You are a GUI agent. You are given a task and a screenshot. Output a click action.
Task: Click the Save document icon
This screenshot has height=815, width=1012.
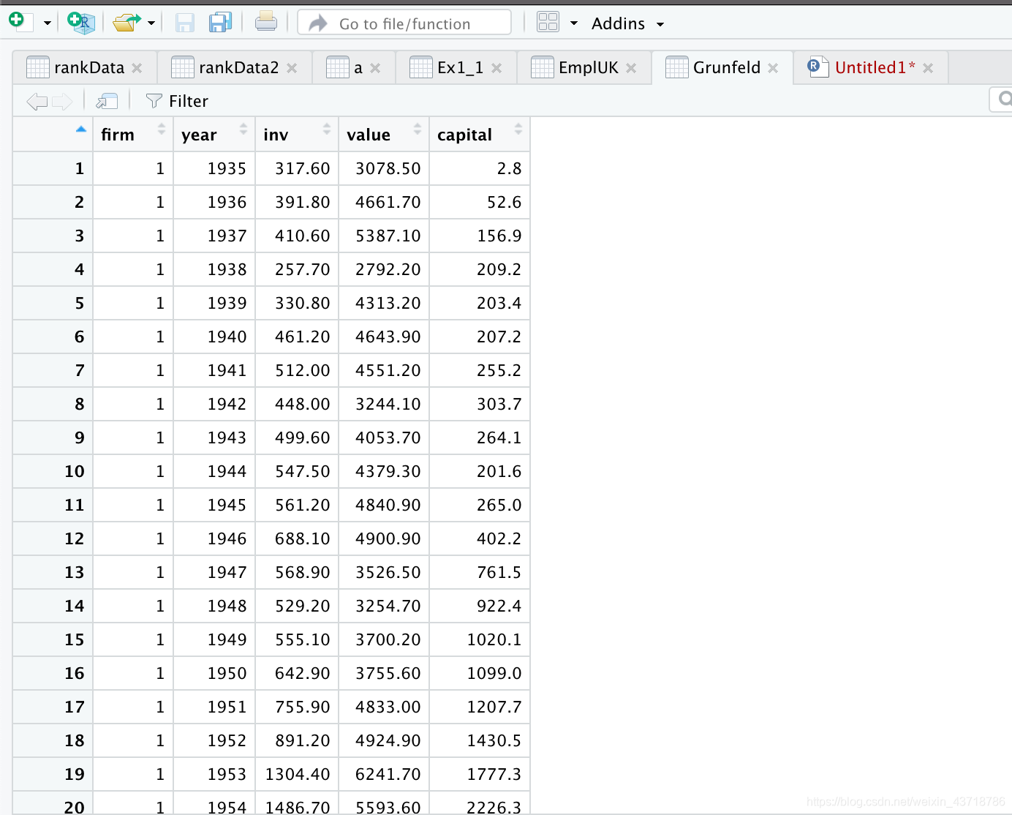click(x=185, y=23)
